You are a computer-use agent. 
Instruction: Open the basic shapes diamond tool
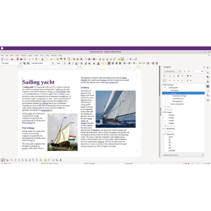click(x=130, y=59)
